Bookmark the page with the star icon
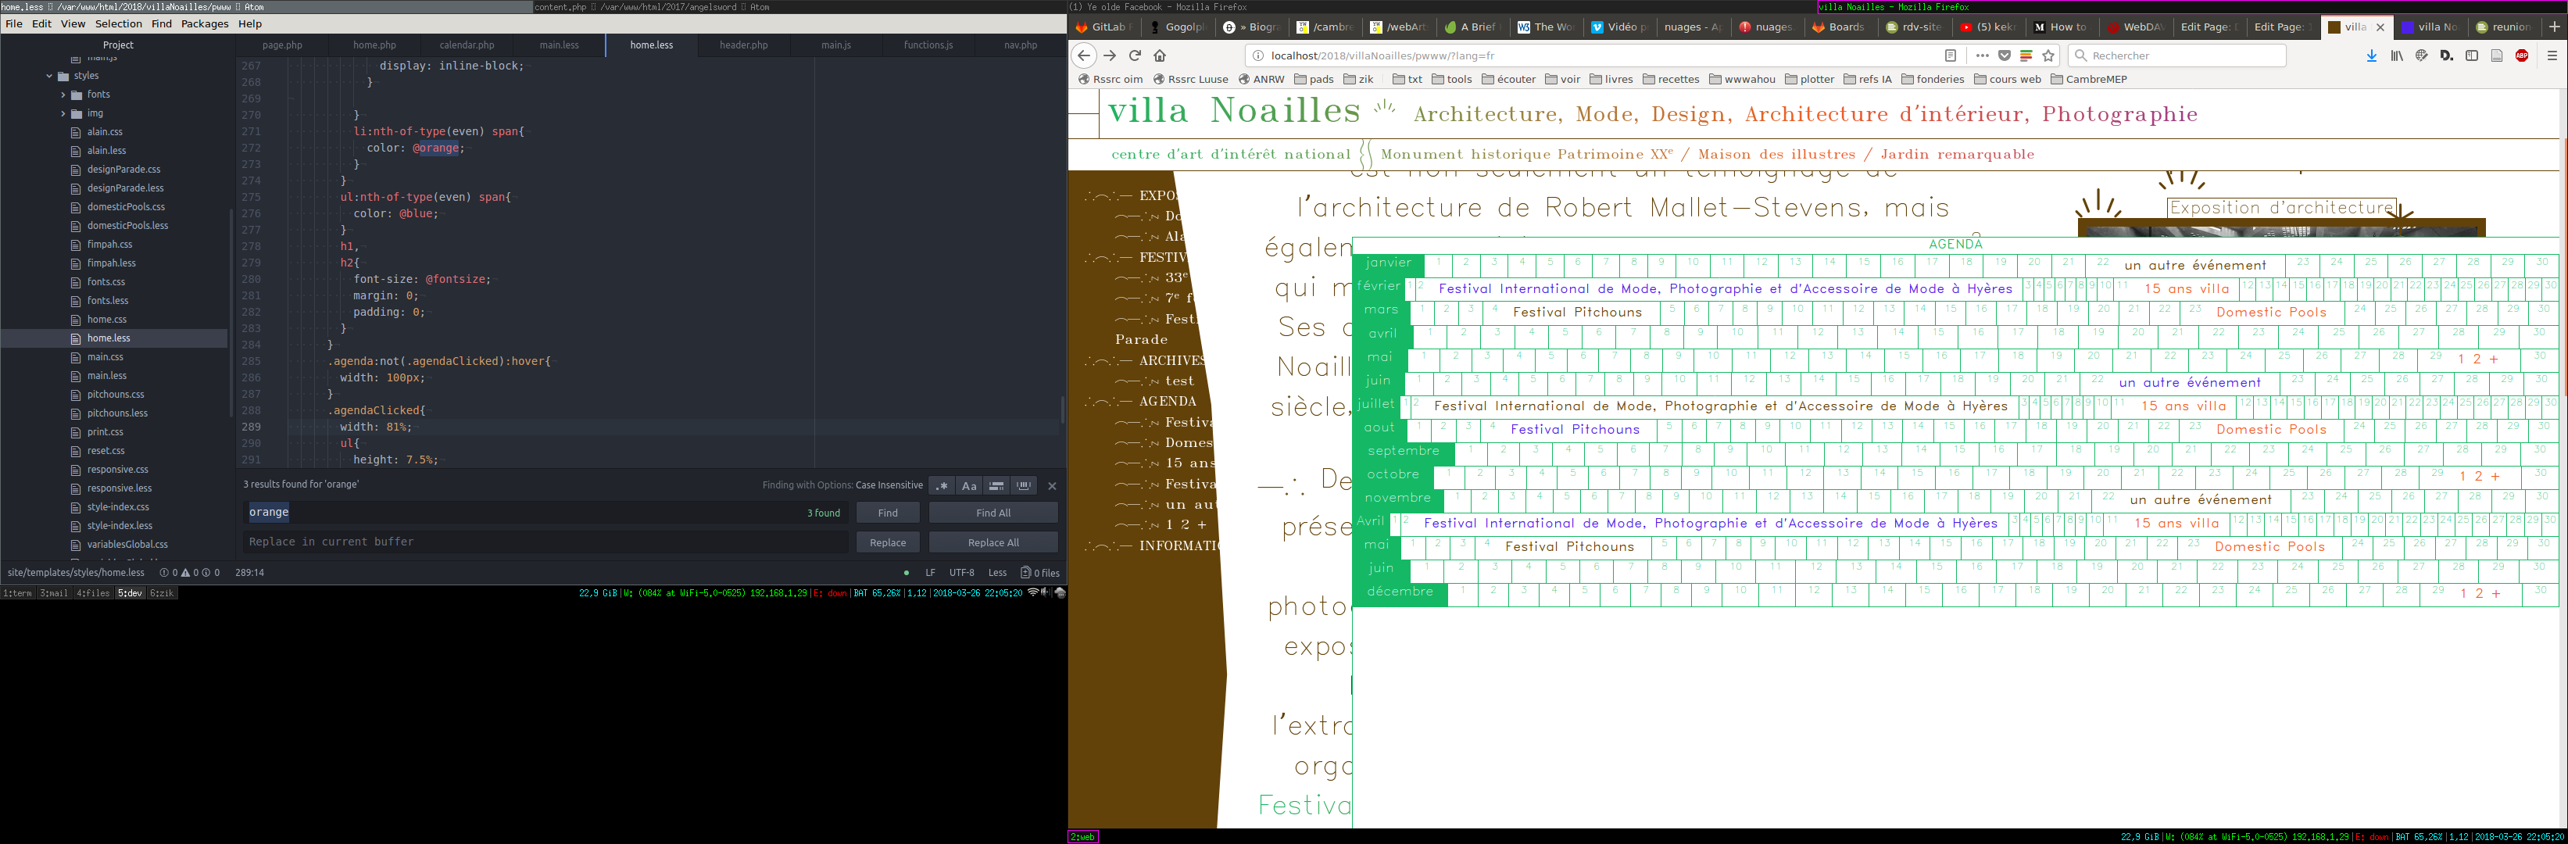This screenshot has width=2568, height=844. coord(2048,55)
